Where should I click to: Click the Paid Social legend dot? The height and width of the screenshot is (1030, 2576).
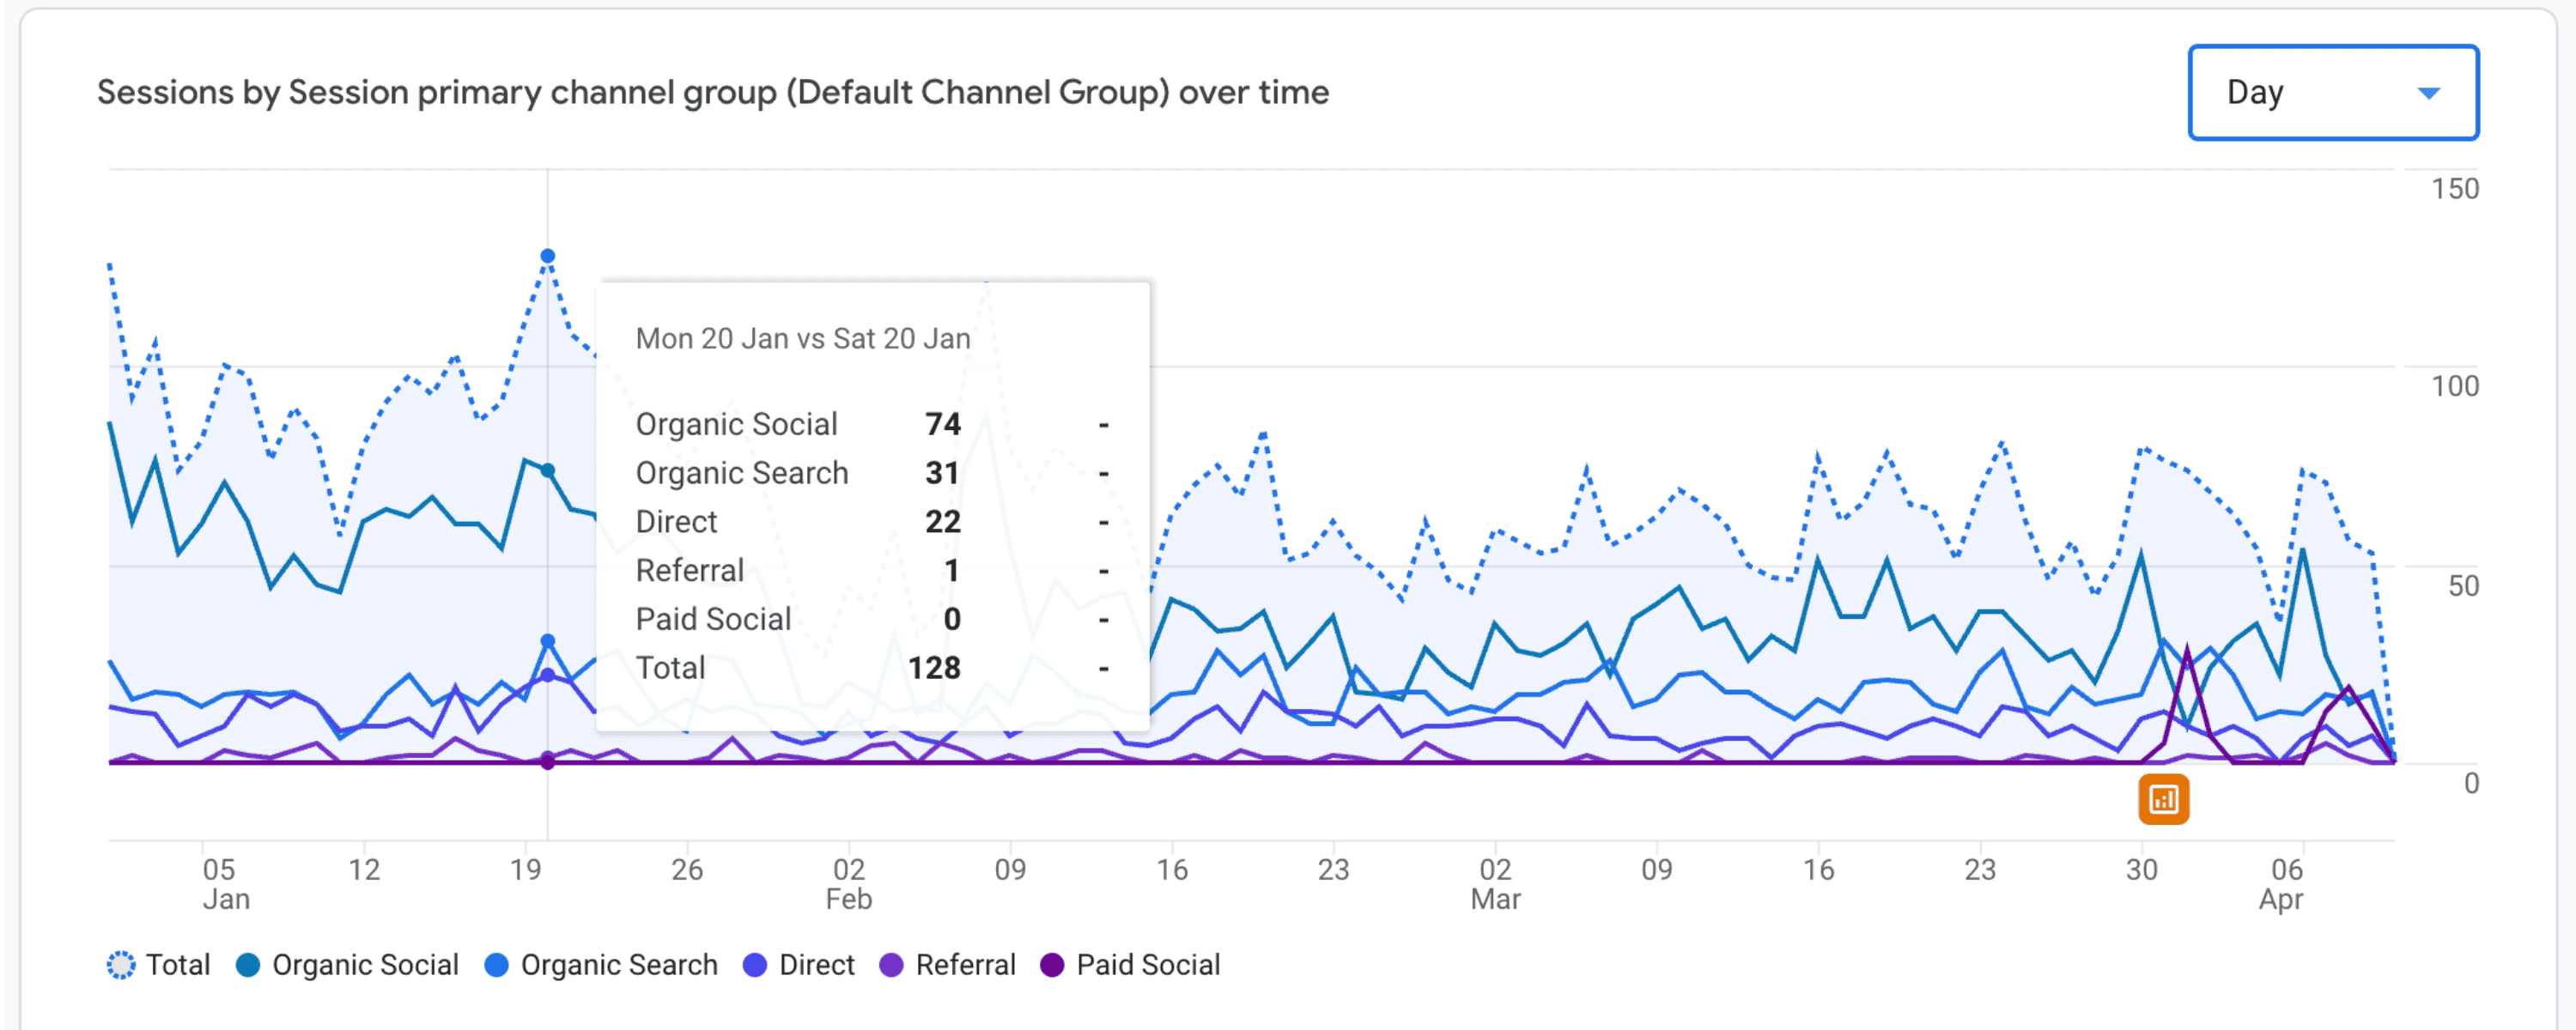click(x=1052, y=965)
